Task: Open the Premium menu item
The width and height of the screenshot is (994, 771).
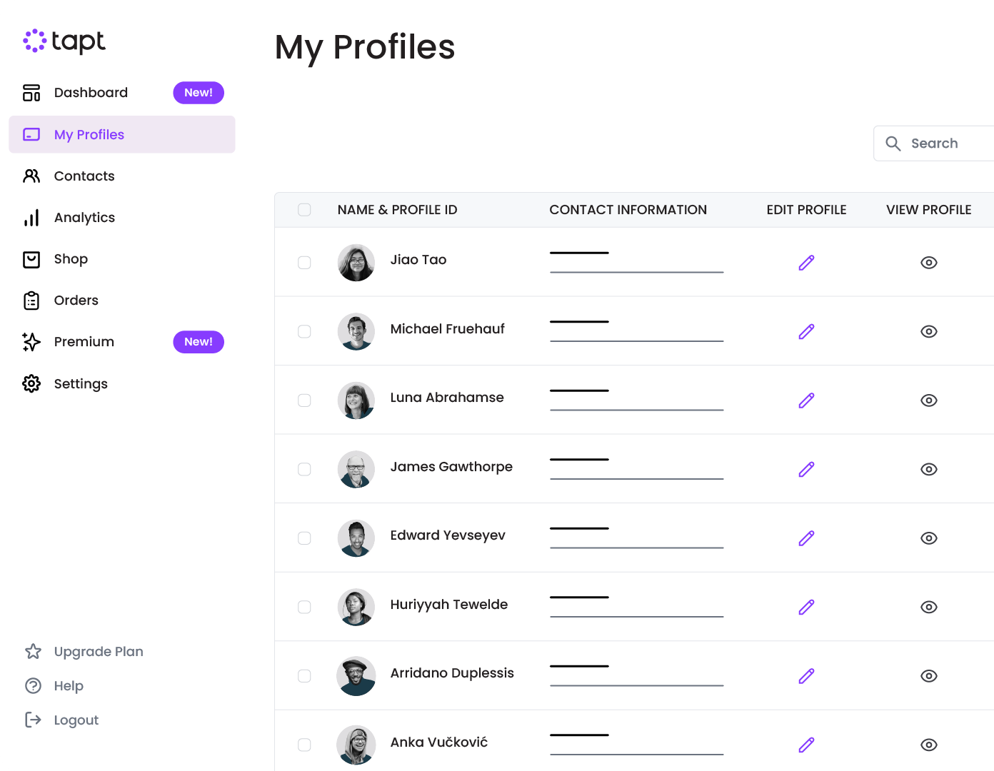Action: [84, 342]
